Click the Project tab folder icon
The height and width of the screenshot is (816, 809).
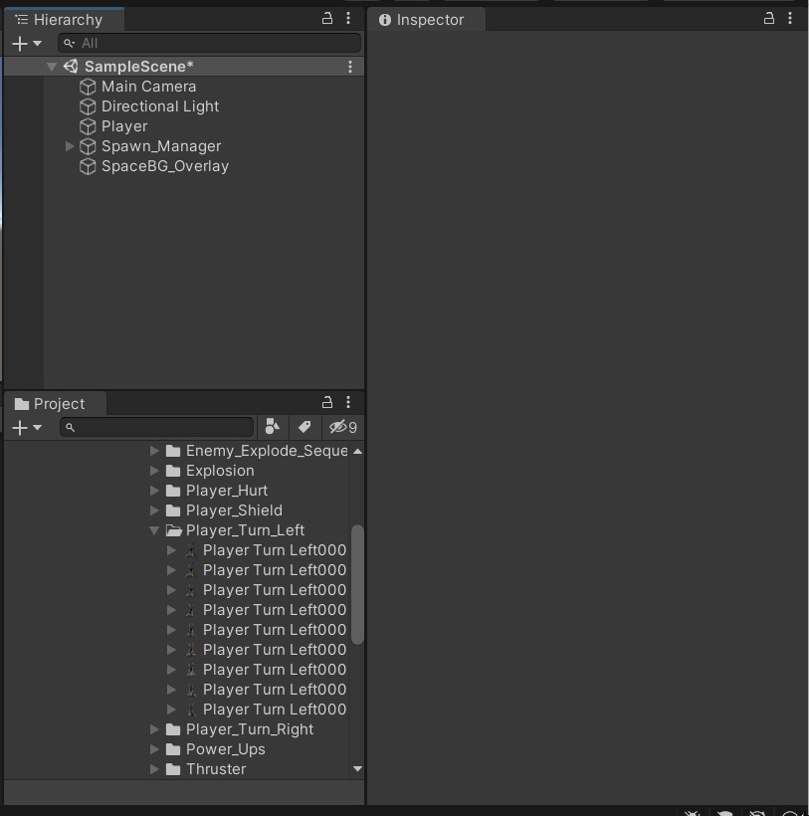pyautogui.click(x=22, y=404)
